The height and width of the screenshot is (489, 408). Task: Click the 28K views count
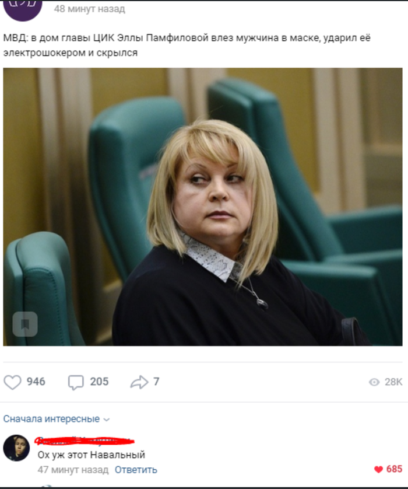pyautogui.click(x=393, y=382)
